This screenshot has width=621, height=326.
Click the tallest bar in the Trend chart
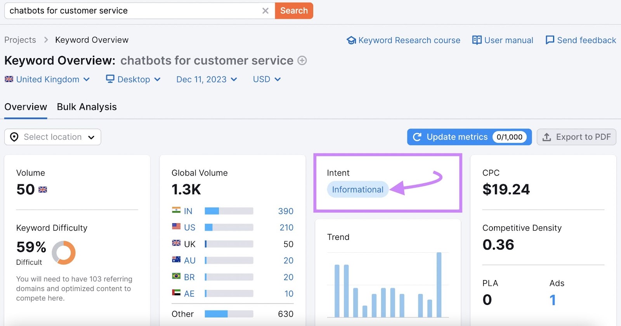click(439, 285)
